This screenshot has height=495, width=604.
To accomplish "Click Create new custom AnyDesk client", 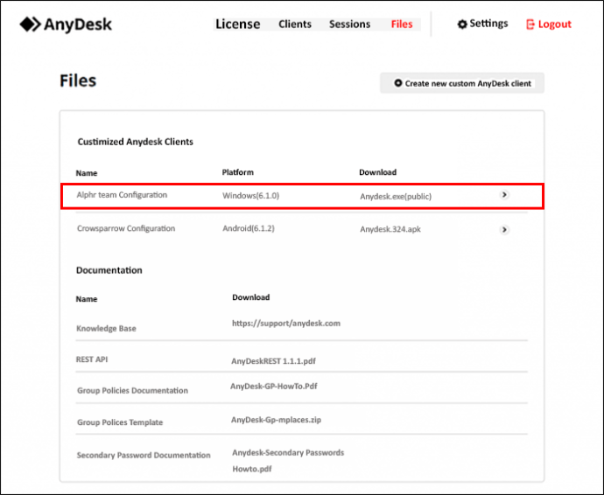I will tap(462, 83).
